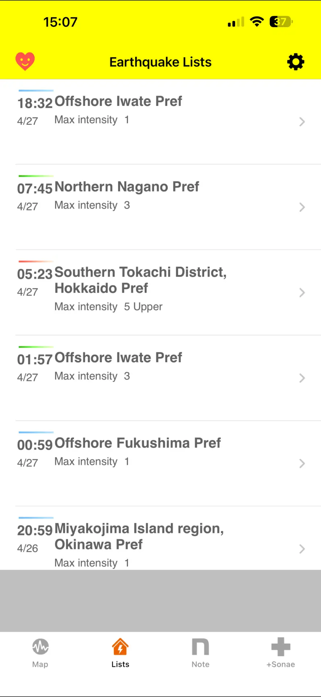321x697 pixels.
Task: Tap the battery indicator in status bar
Action: (x=281, y=22)
